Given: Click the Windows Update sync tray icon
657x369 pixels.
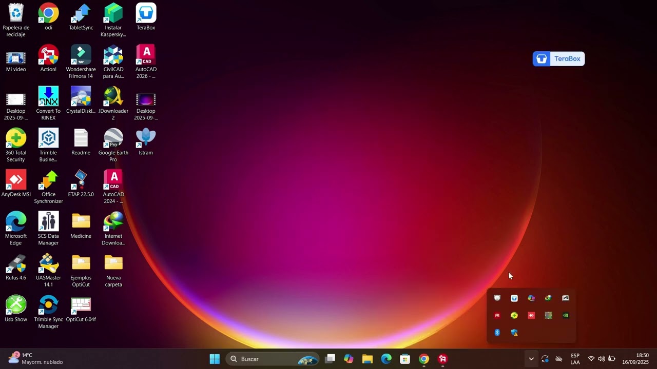Looking at the screenshot, I should pos(545,359).
